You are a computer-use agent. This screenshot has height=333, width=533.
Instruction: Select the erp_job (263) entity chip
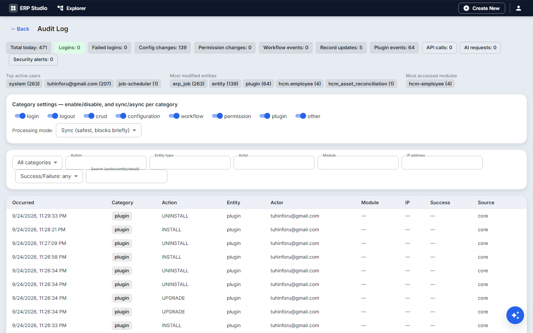click(x=189, y=84)
